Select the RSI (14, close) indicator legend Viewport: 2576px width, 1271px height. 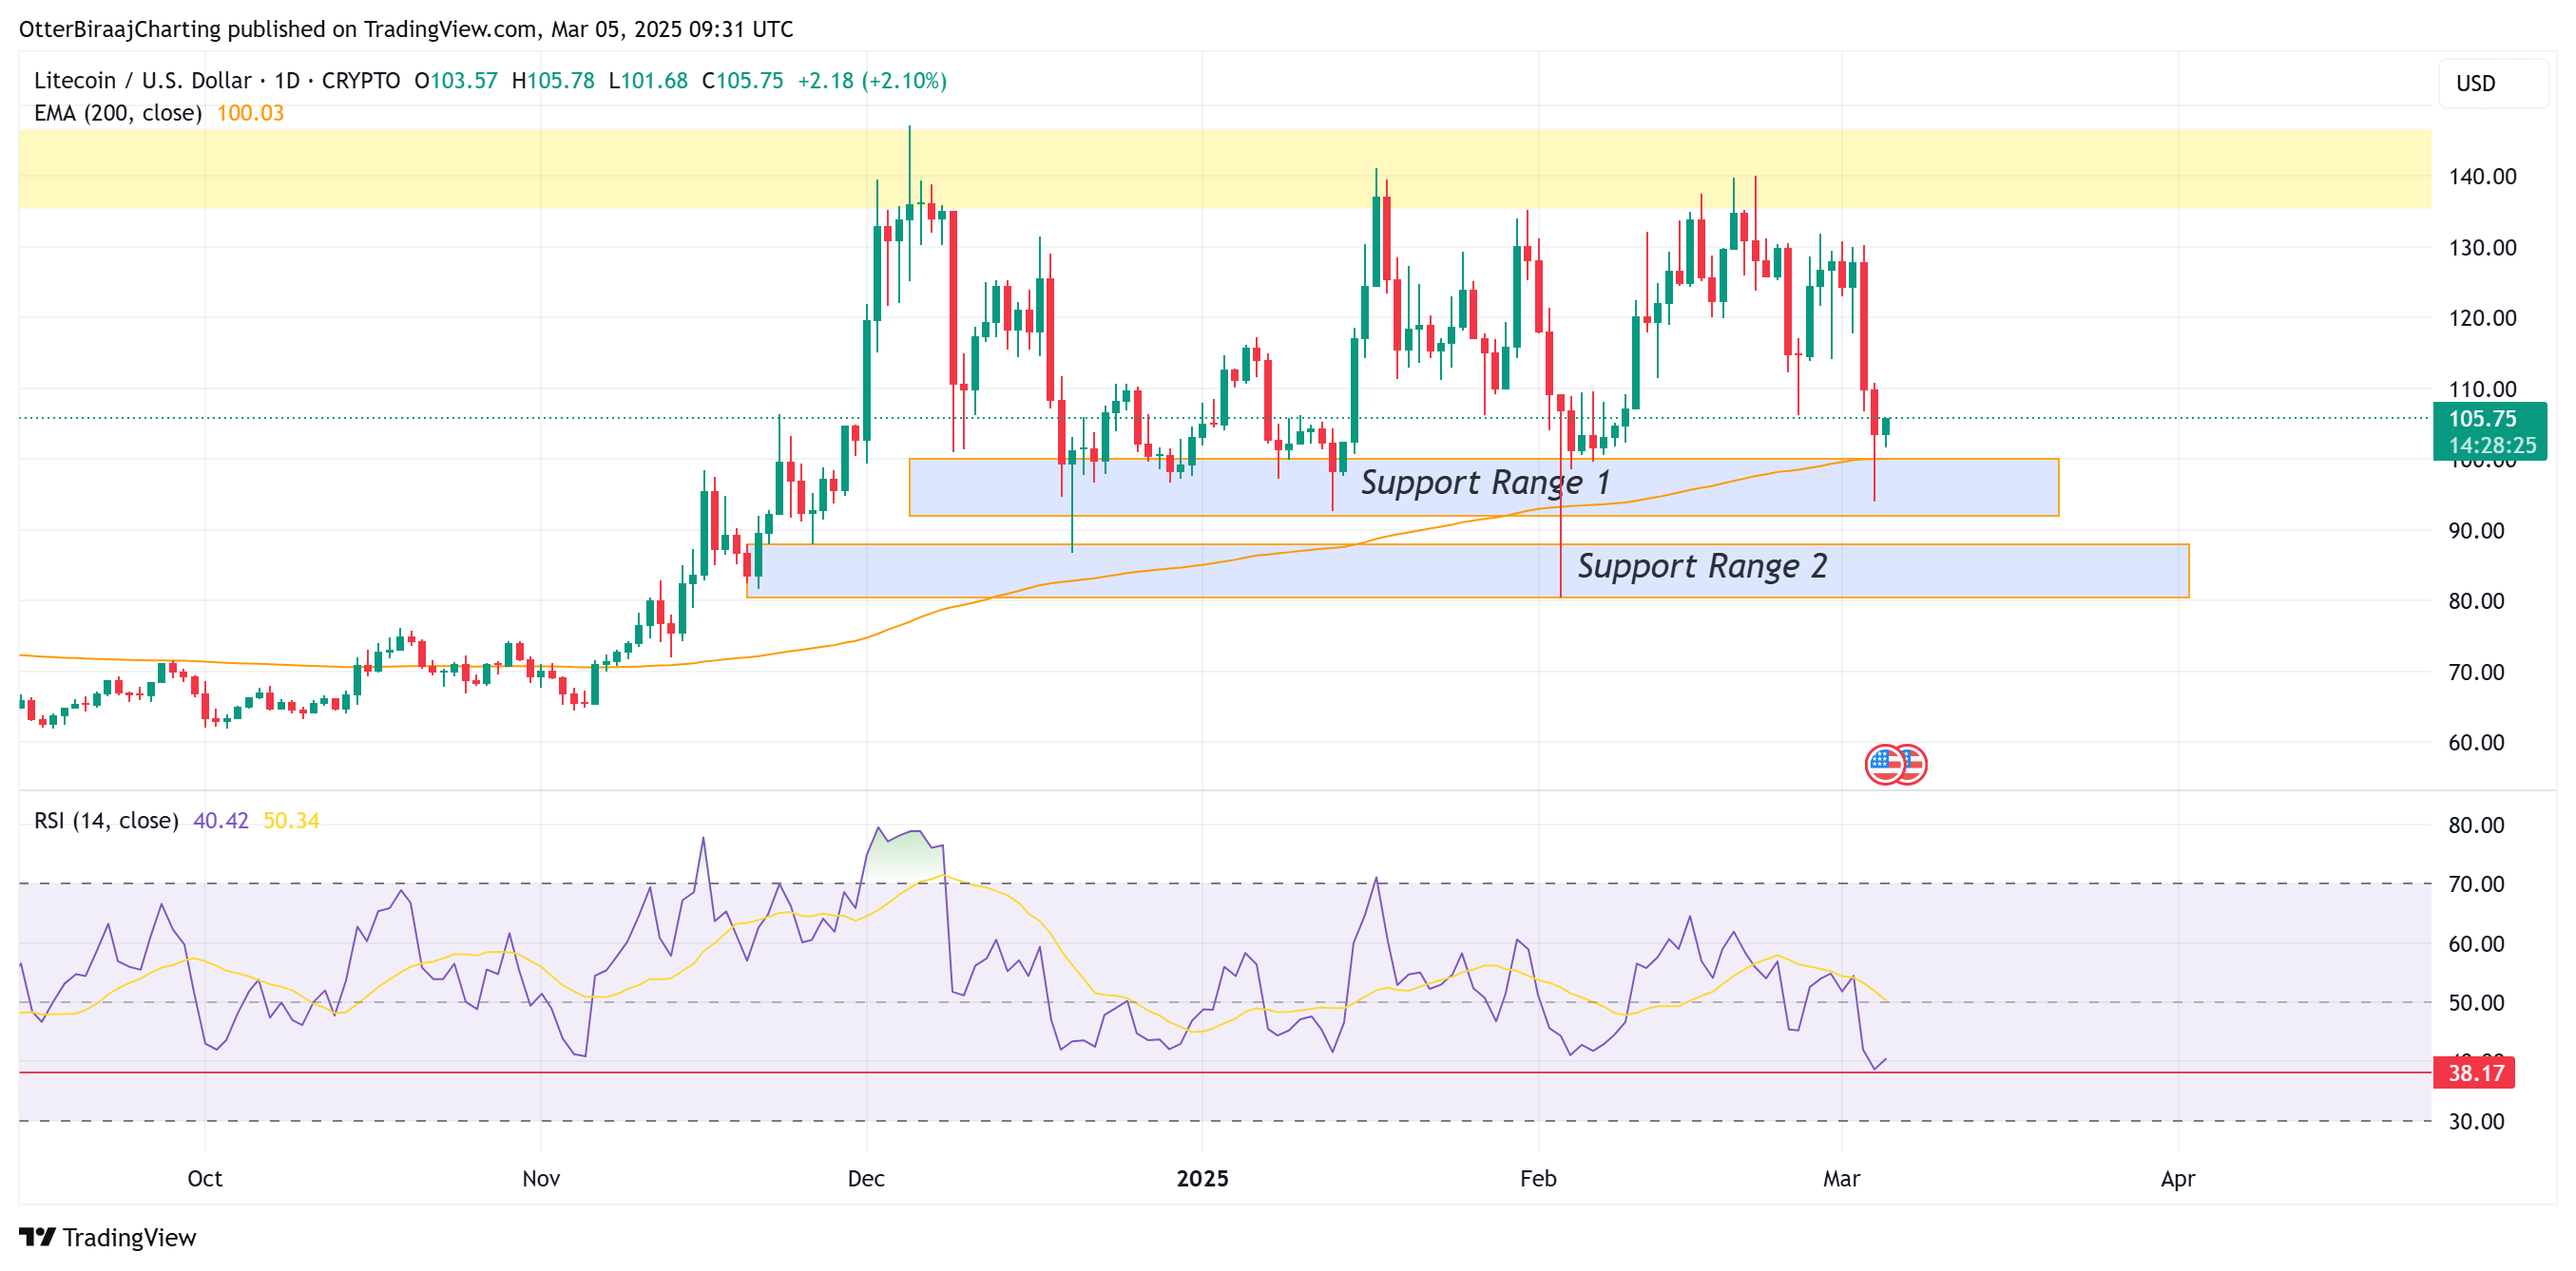coord(106,821)
